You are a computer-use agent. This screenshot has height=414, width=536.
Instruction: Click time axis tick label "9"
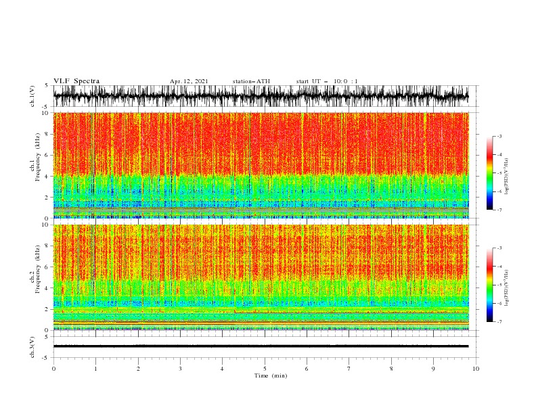(x=433, y=369)
